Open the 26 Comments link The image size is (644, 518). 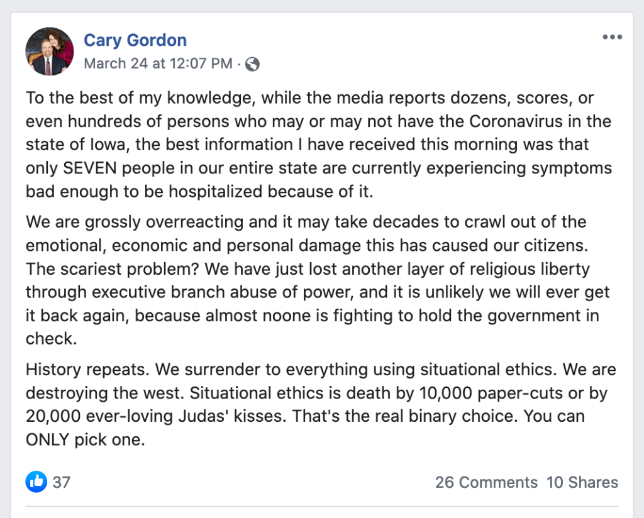pos(486,482)
